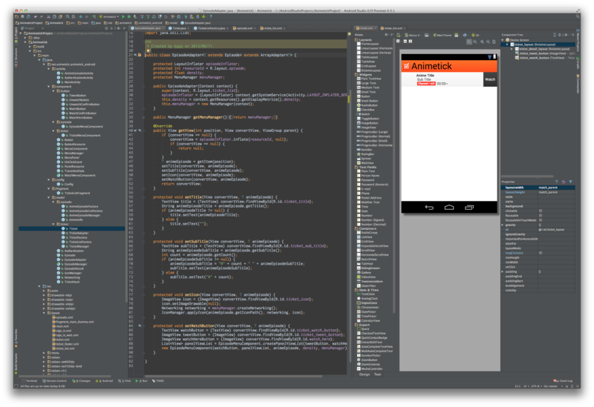Click the green Run button in toolbar
This screenshot has height=407, width=594.
pyautogui.click(x=123, y=16)
